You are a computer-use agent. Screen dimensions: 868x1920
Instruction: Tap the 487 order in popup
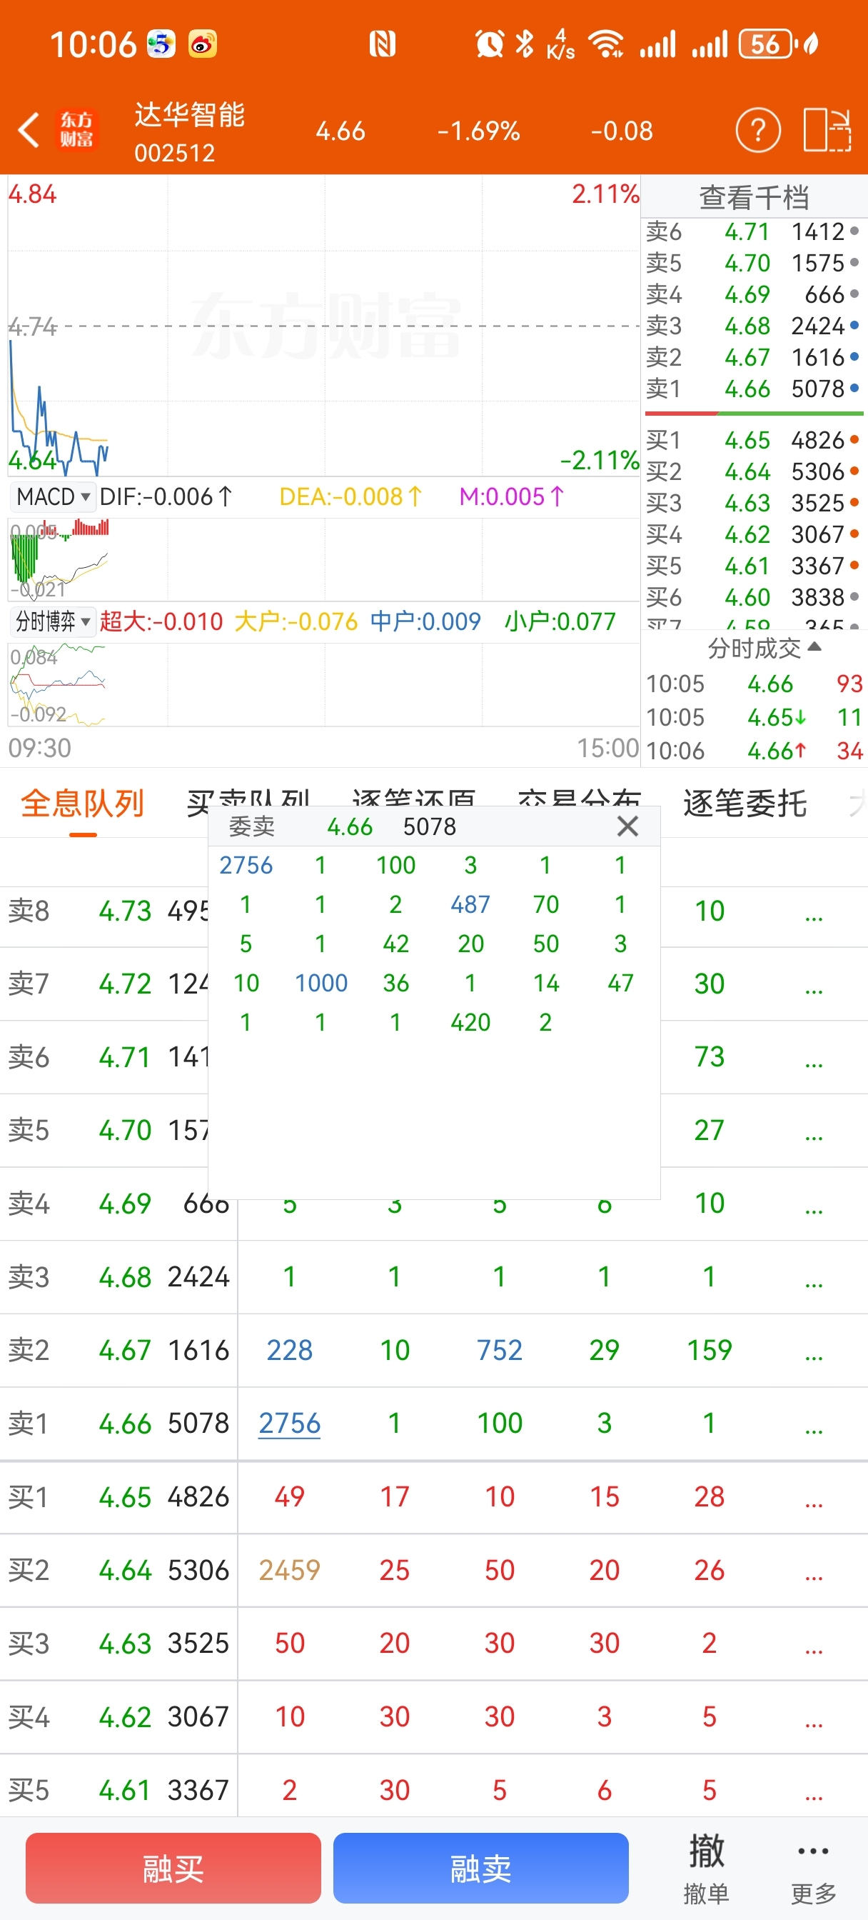pyautogui.click(x=470, y=904)
